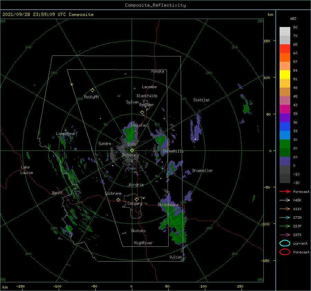Image resolution: width=311 pixels, height=291 pixels.
Task: Click the Vulcan town label
Action: coord(176,257)
